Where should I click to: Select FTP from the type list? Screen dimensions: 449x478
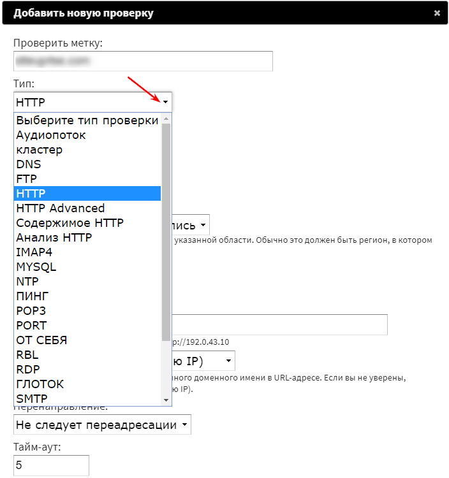87,179
